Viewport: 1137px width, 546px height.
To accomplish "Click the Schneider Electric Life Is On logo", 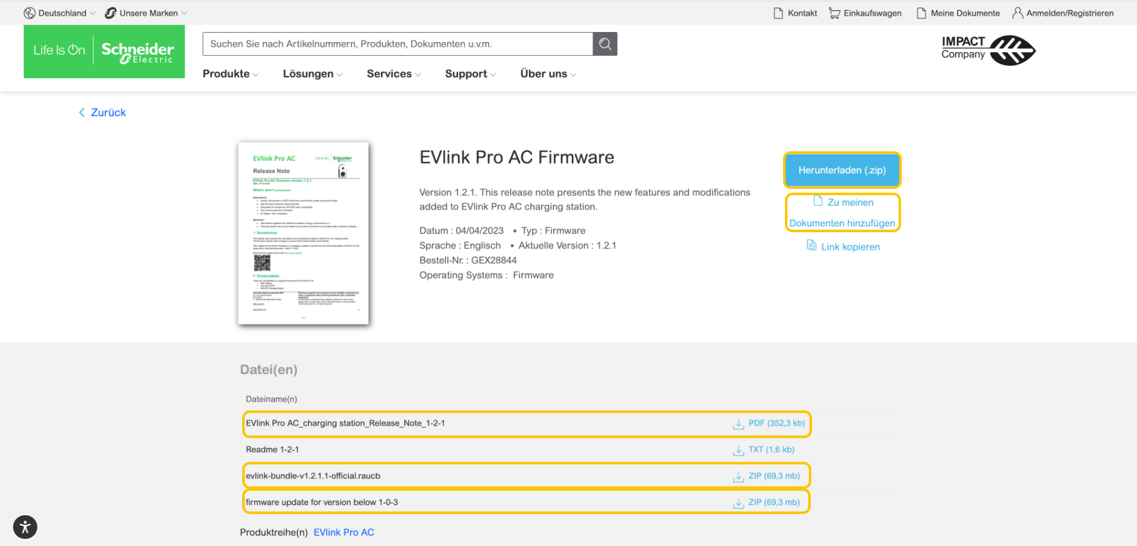I will 104,51.
